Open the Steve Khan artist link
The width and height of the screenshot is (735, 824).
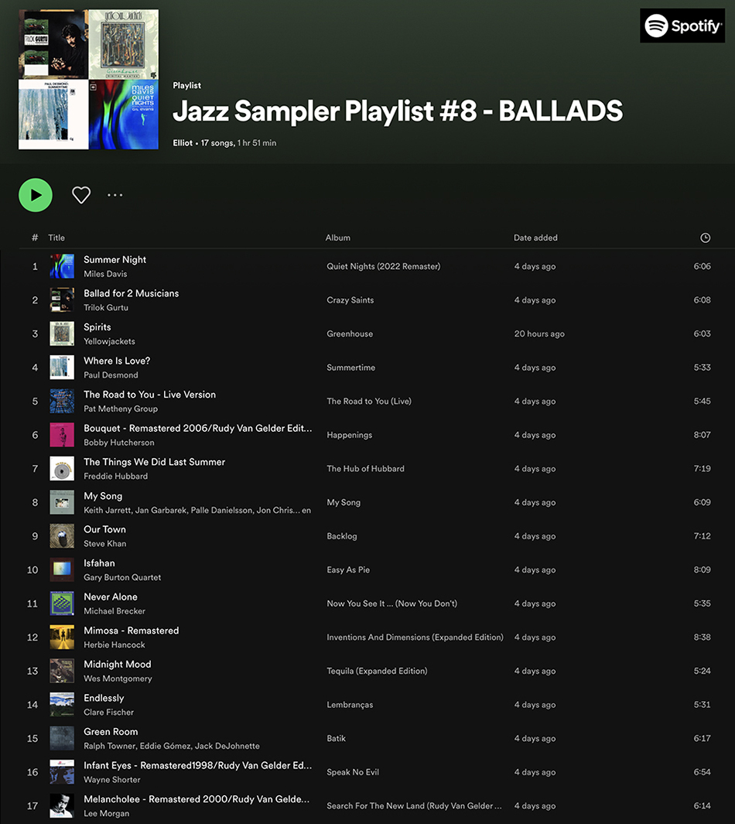tap(104, 543)
